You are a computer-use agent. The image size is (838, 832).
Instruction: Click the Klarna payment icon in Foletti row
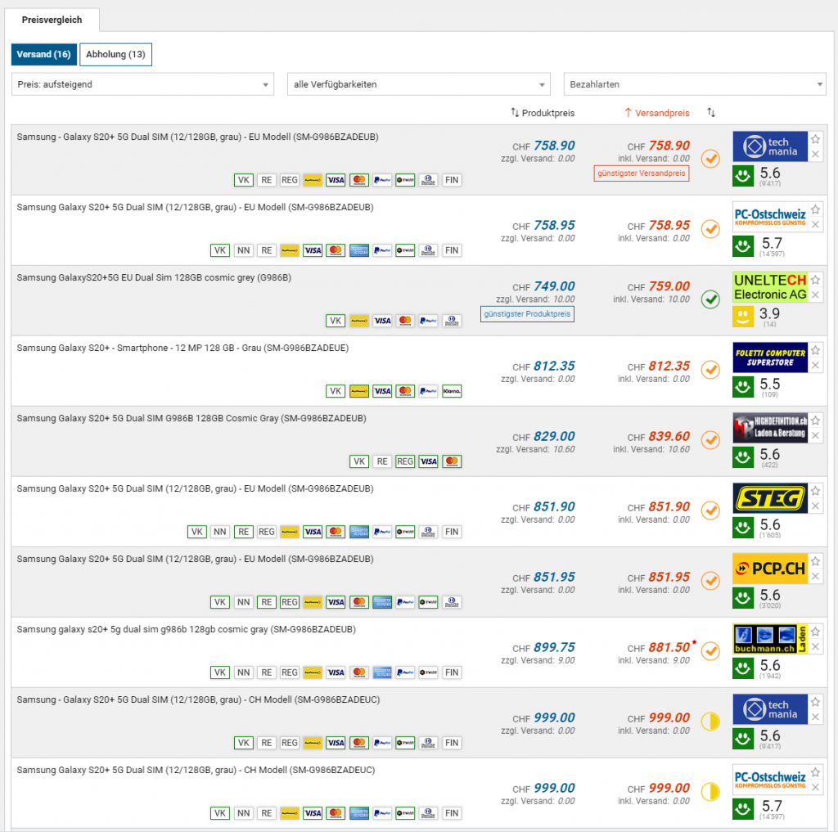point(451,391)
